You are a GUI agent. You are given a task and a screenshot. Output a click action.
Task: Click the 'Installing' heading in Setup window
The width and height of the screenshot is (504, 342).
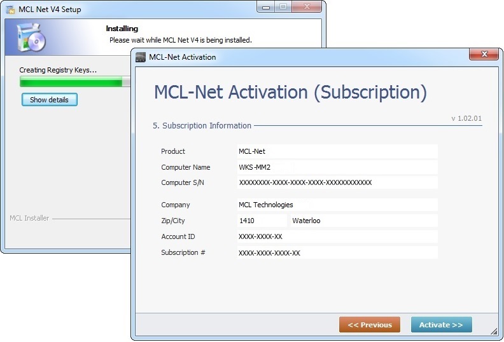[122, 29]
